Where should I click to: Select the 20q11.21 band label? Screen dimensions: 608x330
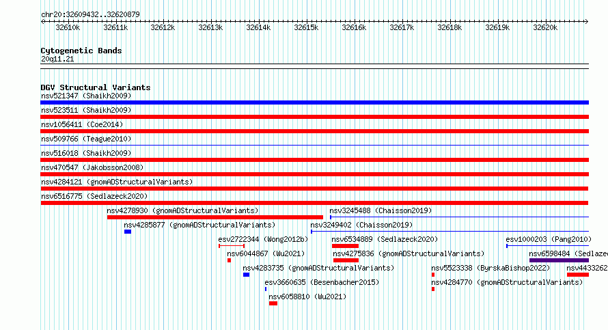point(57,59)
